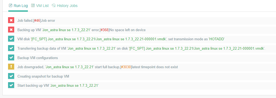The height and width of the screenshot is (98, 276).
Task: Select the Run Log tab
Action: (18, 6)
